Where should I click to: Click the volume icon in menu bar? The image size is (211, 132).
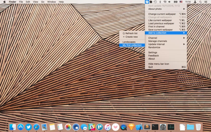point(170,2)
